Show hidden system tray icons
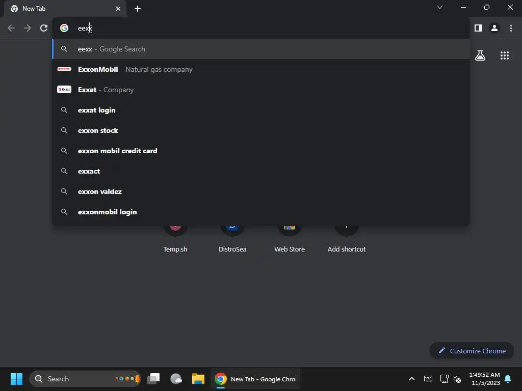The width and height of the screenshot is (522, 391). (x=412, y=379)
